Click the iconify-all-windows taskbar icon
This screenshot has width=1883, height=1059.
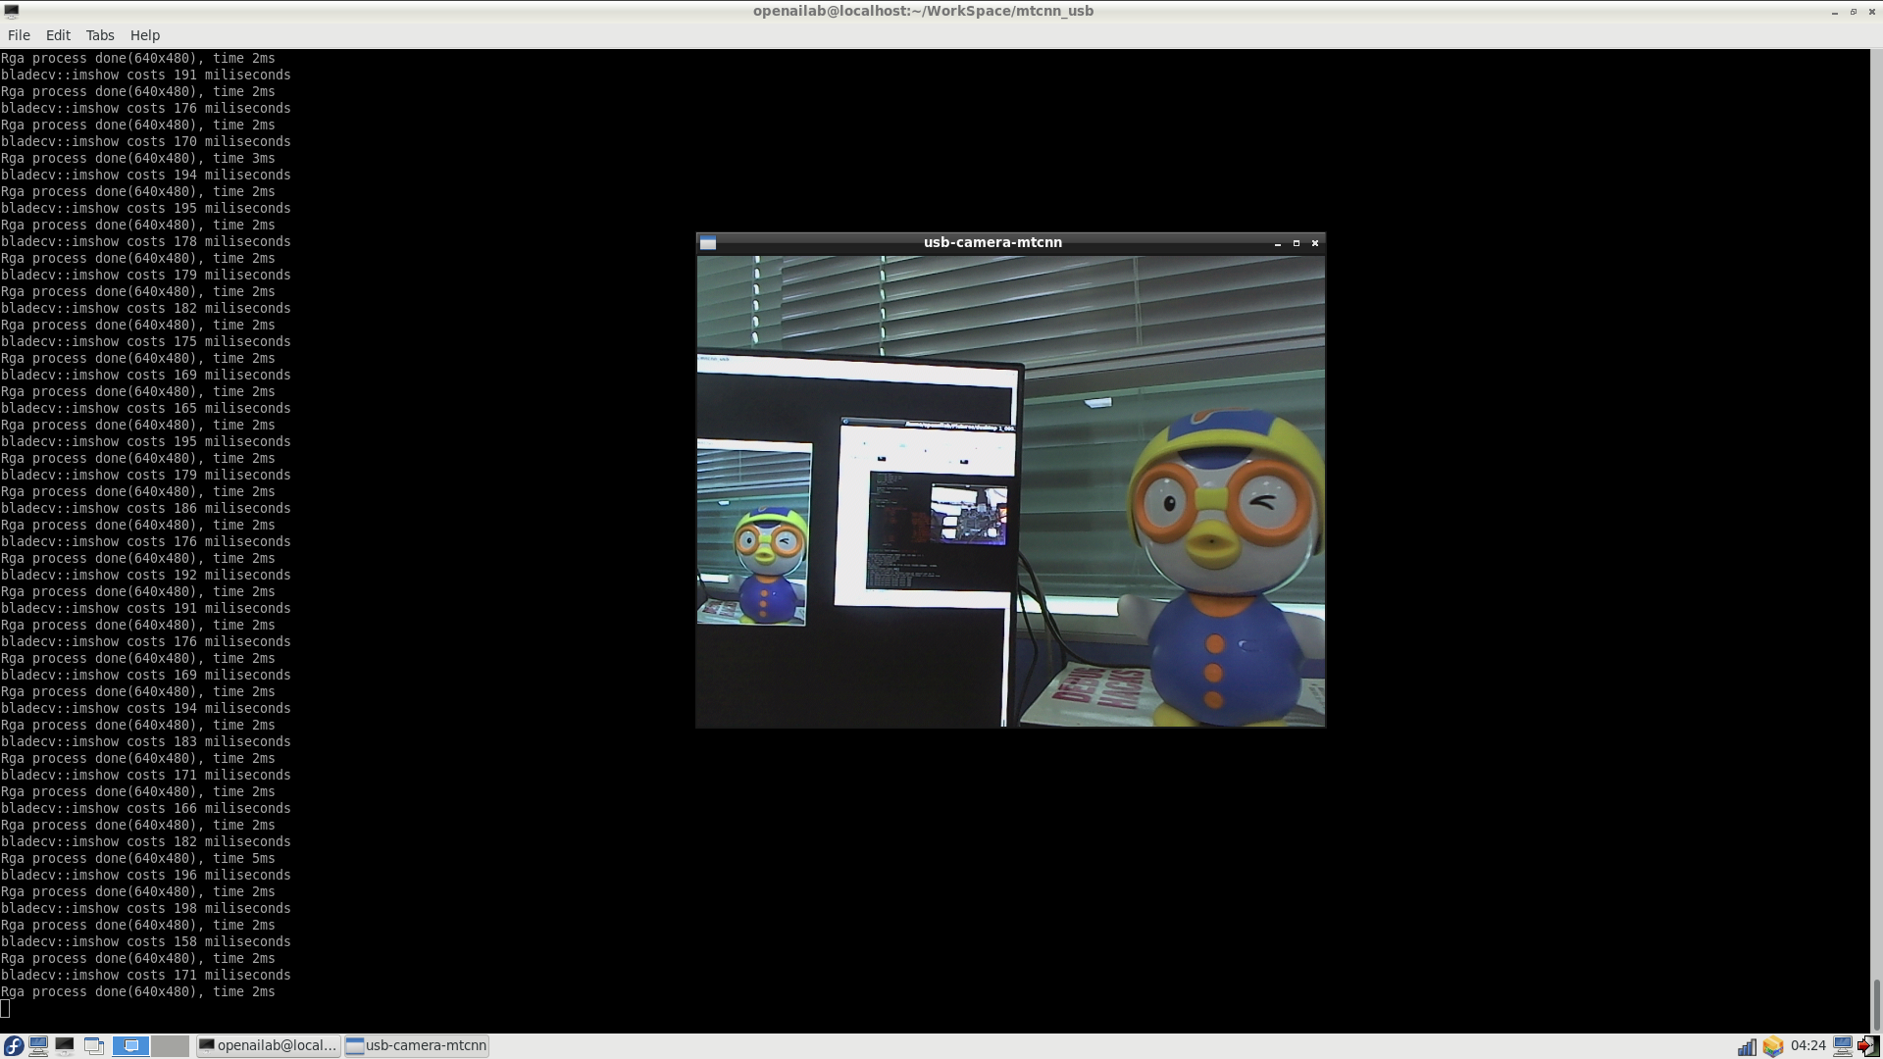click(x=94, y=1046)
